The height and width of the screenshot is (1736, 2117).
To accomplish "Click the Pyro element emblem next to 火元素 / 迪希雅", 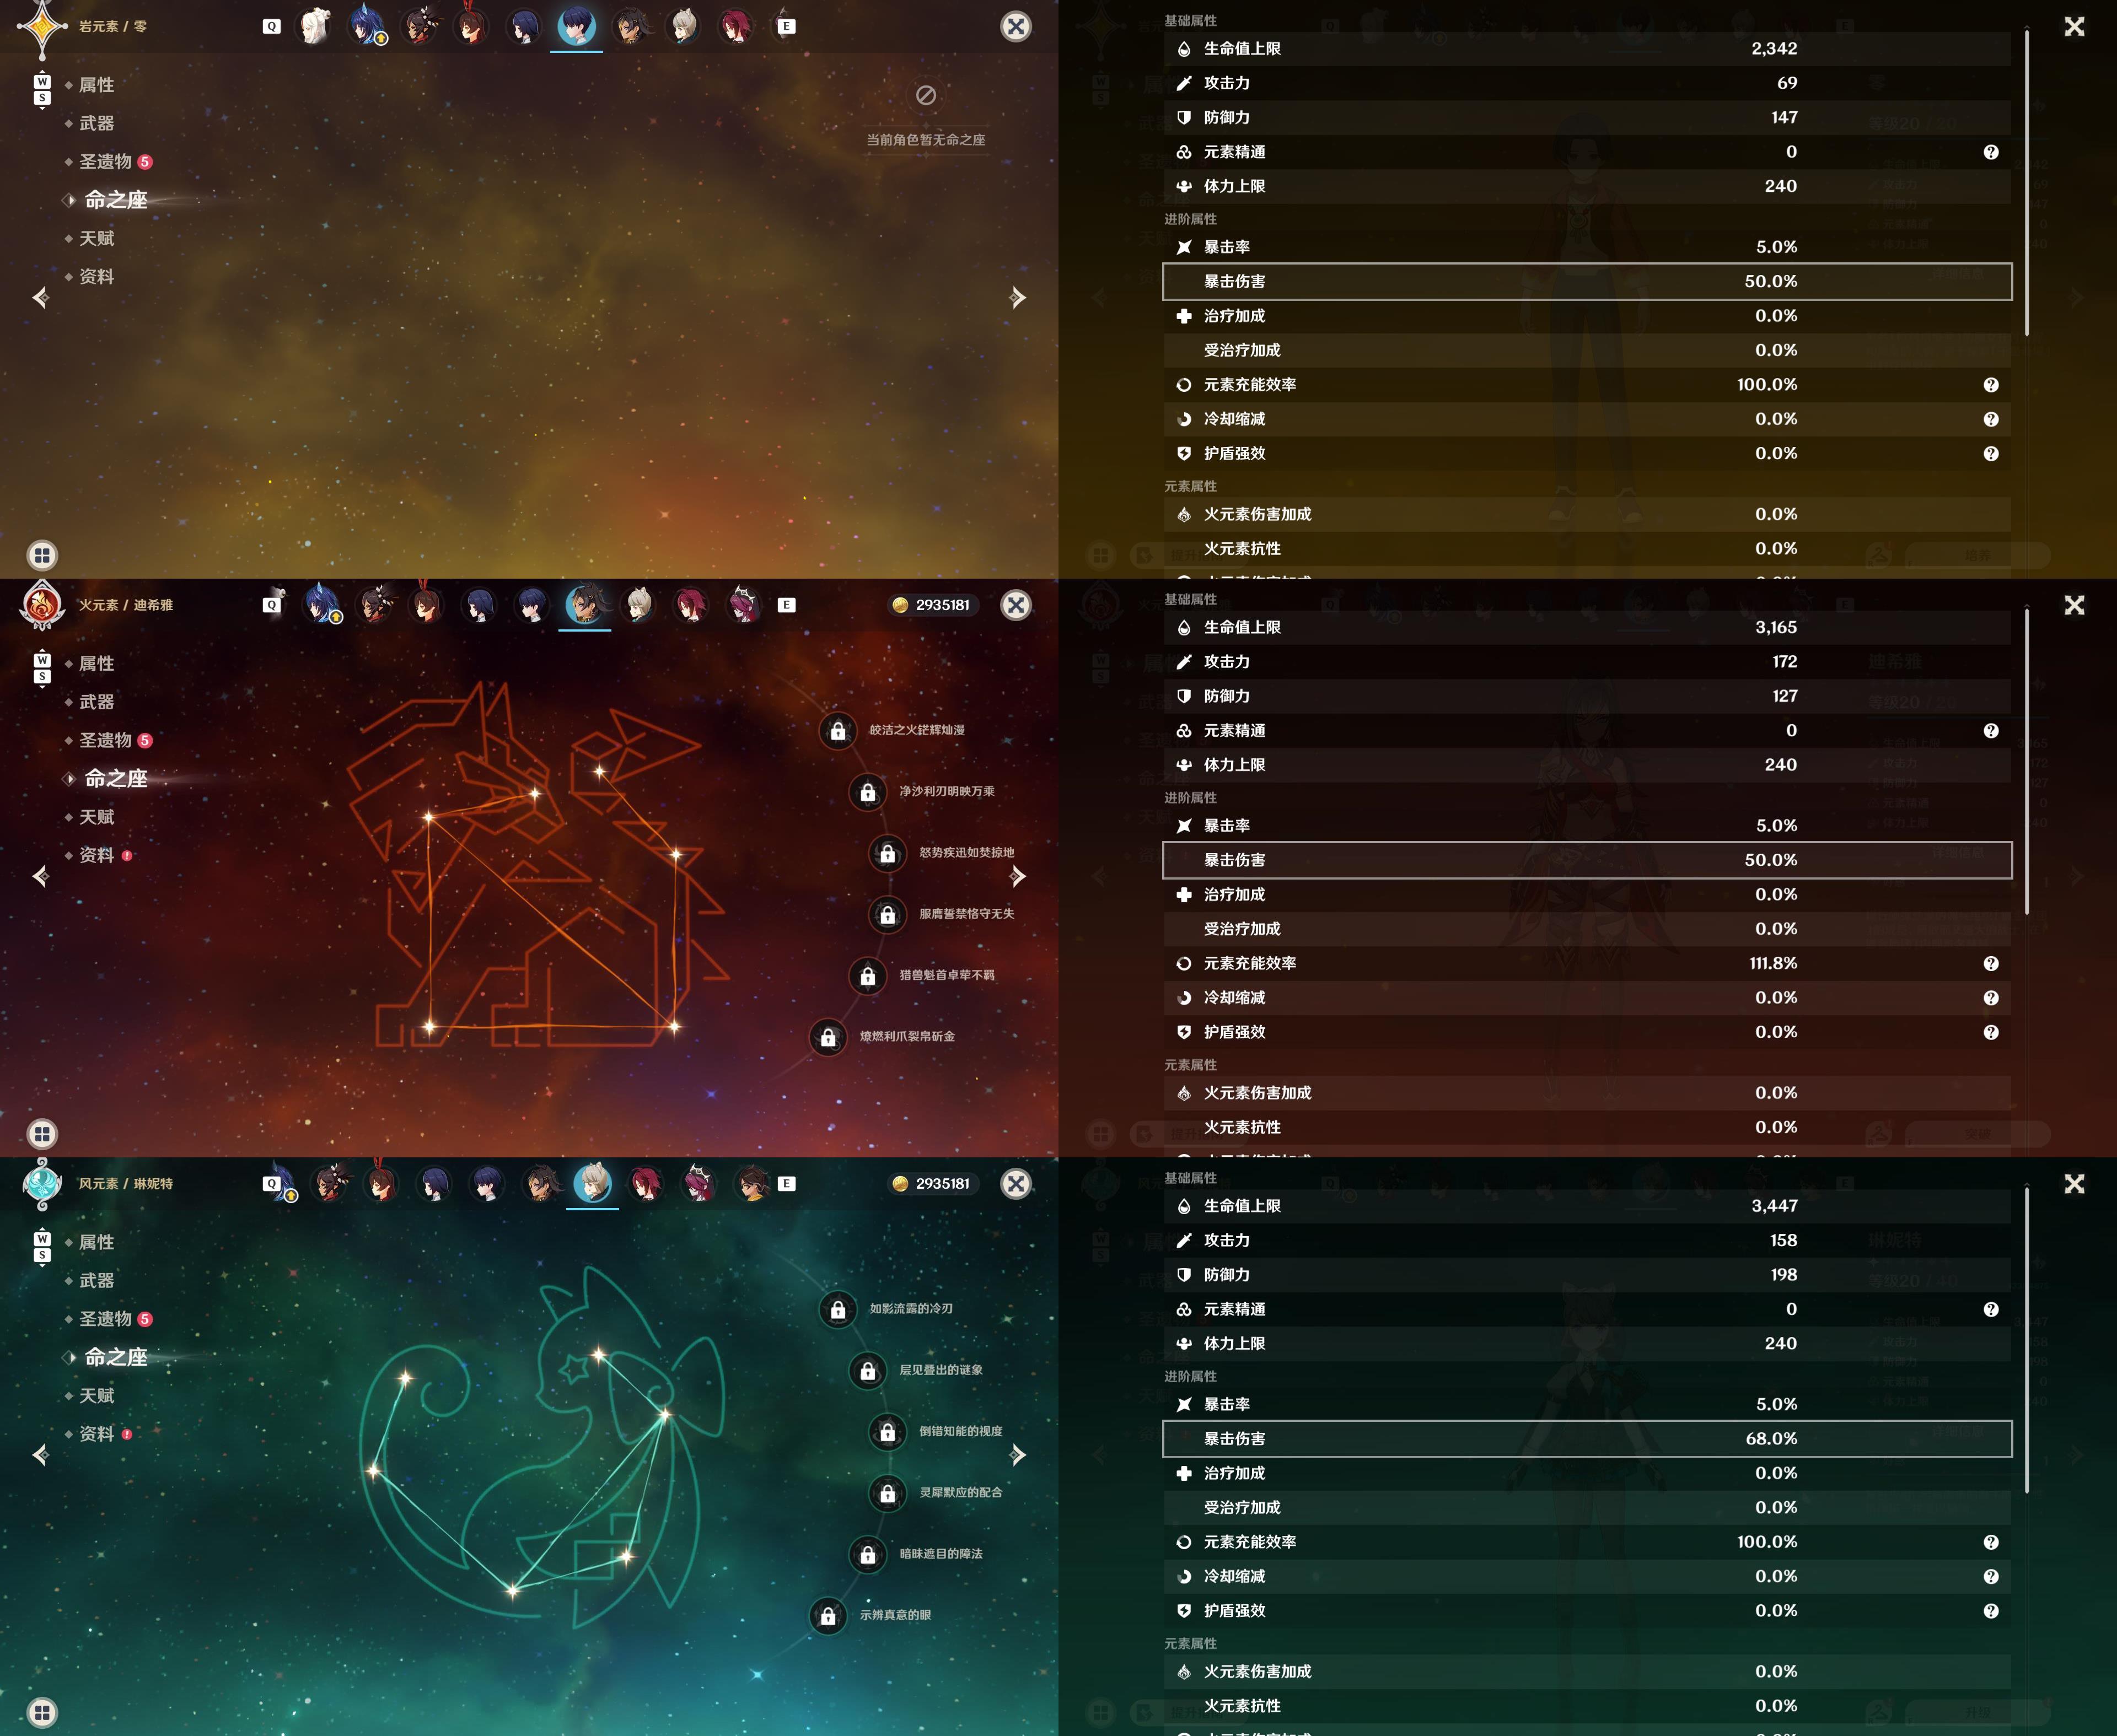I will (x=42, y=605).
